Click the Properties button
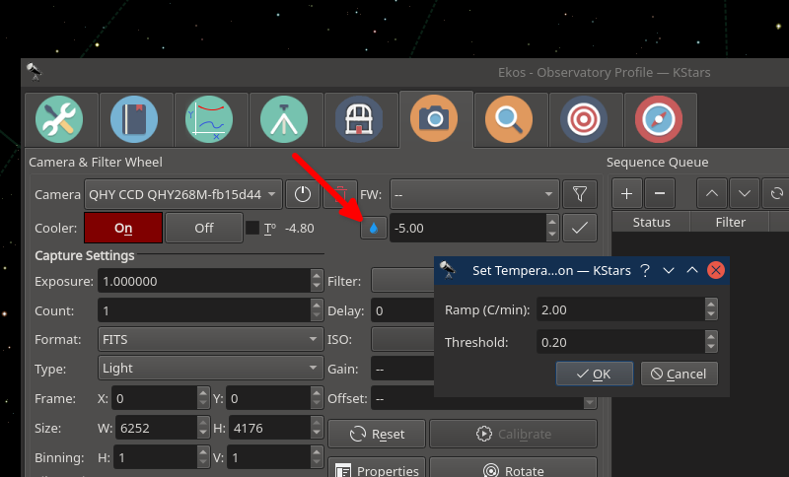The width and height of the screenshot is (789, 477). (x=377, y=468)
